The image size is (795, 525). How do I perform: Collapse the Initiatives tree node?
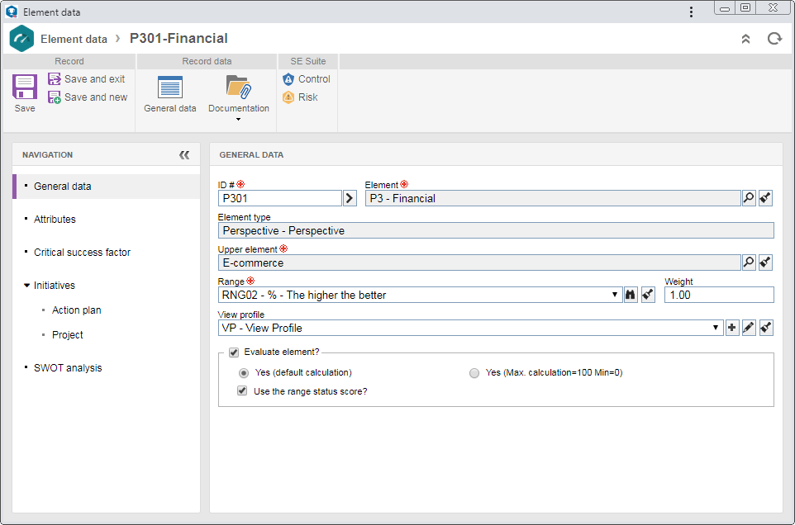tap(27, 286)
